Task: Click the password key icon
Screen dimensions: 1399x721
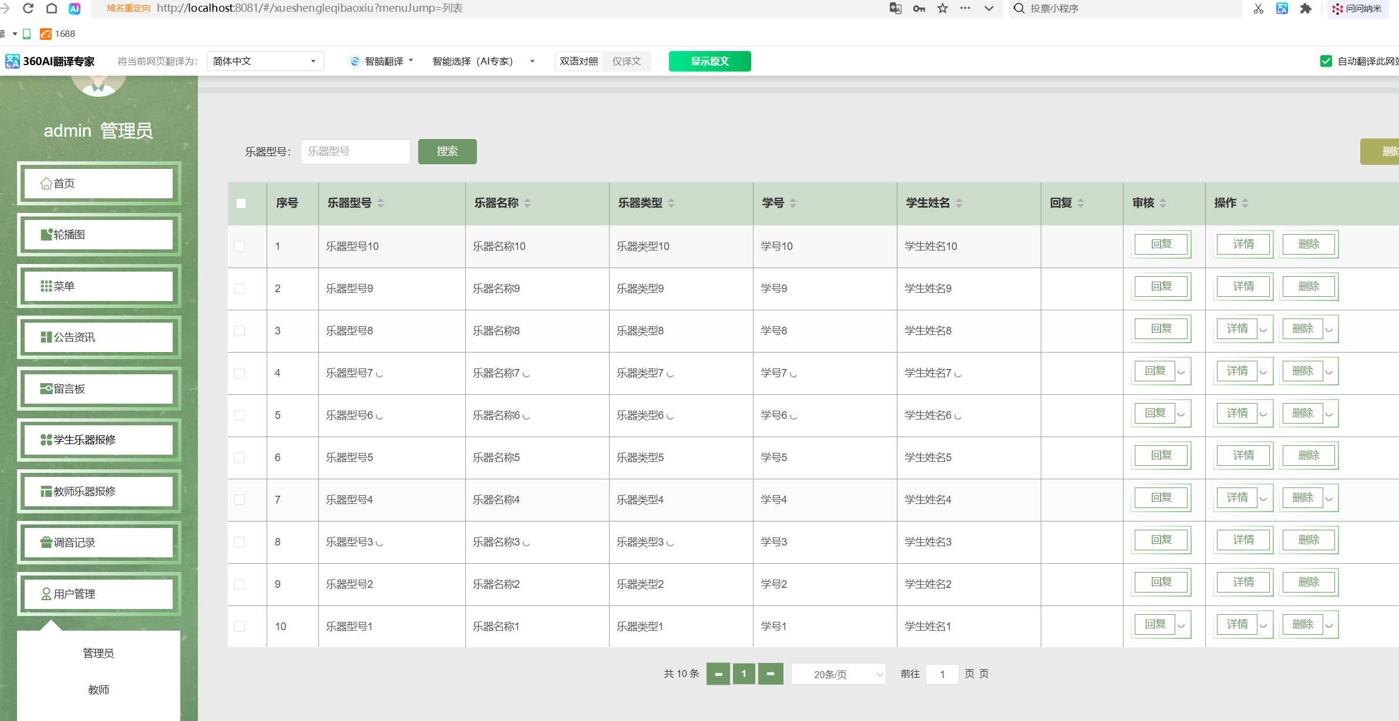Action: tap(919, 8)
